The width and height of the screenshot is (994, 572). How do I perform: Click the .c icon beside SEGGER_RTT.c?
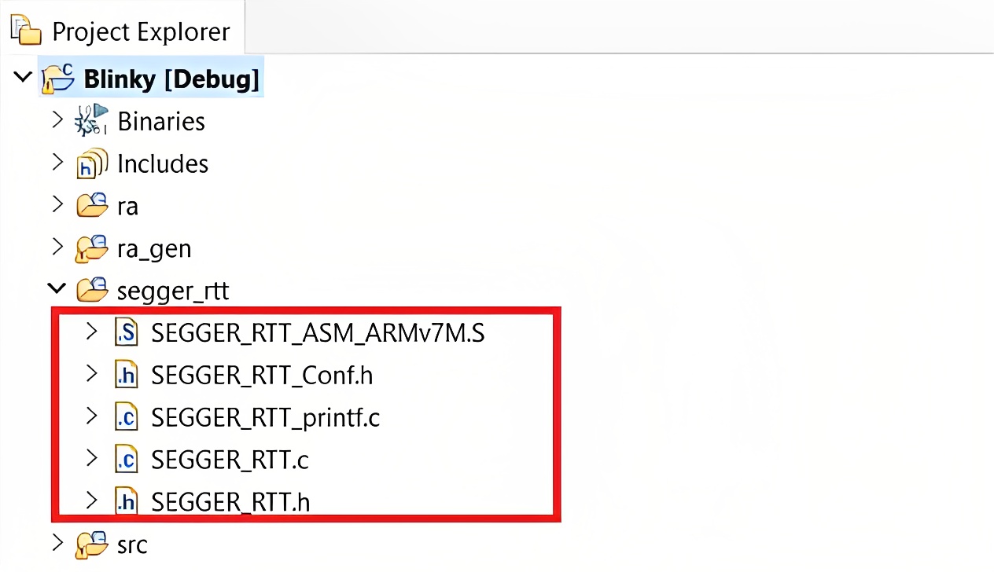point(127,460)
